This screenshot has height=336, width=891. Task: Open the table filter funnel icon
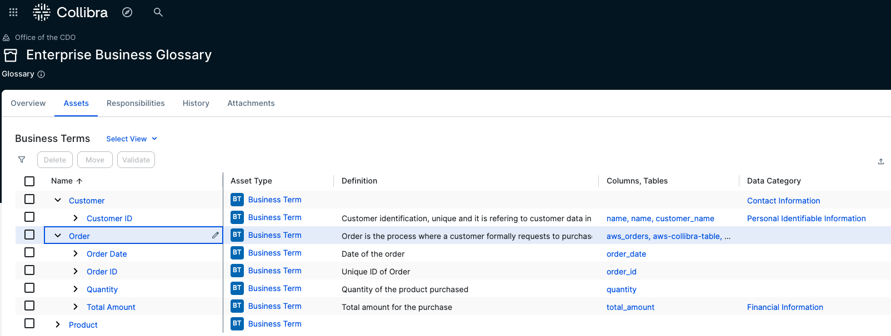pyautogui.click(x=22, y=160)
